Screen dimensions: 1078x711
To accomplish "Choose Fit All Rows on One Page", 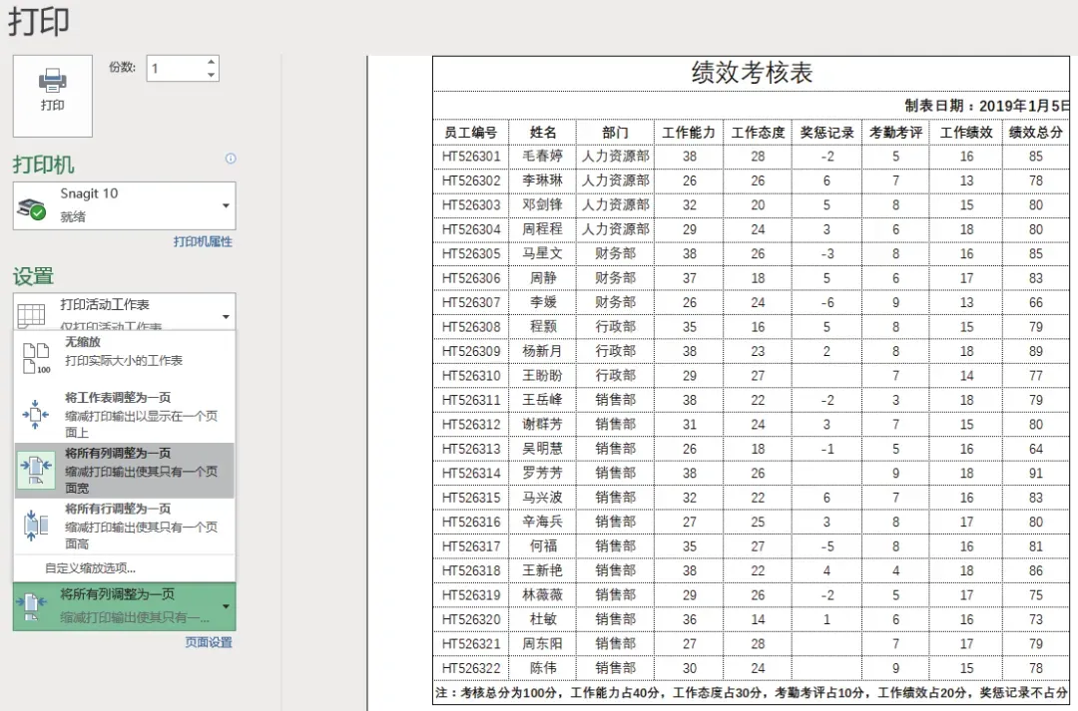I will pos(125,526).
